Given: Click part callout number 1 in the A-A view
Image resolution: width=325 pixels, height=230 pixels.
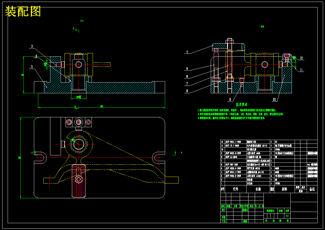Looking at the screenshot, I should [x=32, y=66].
